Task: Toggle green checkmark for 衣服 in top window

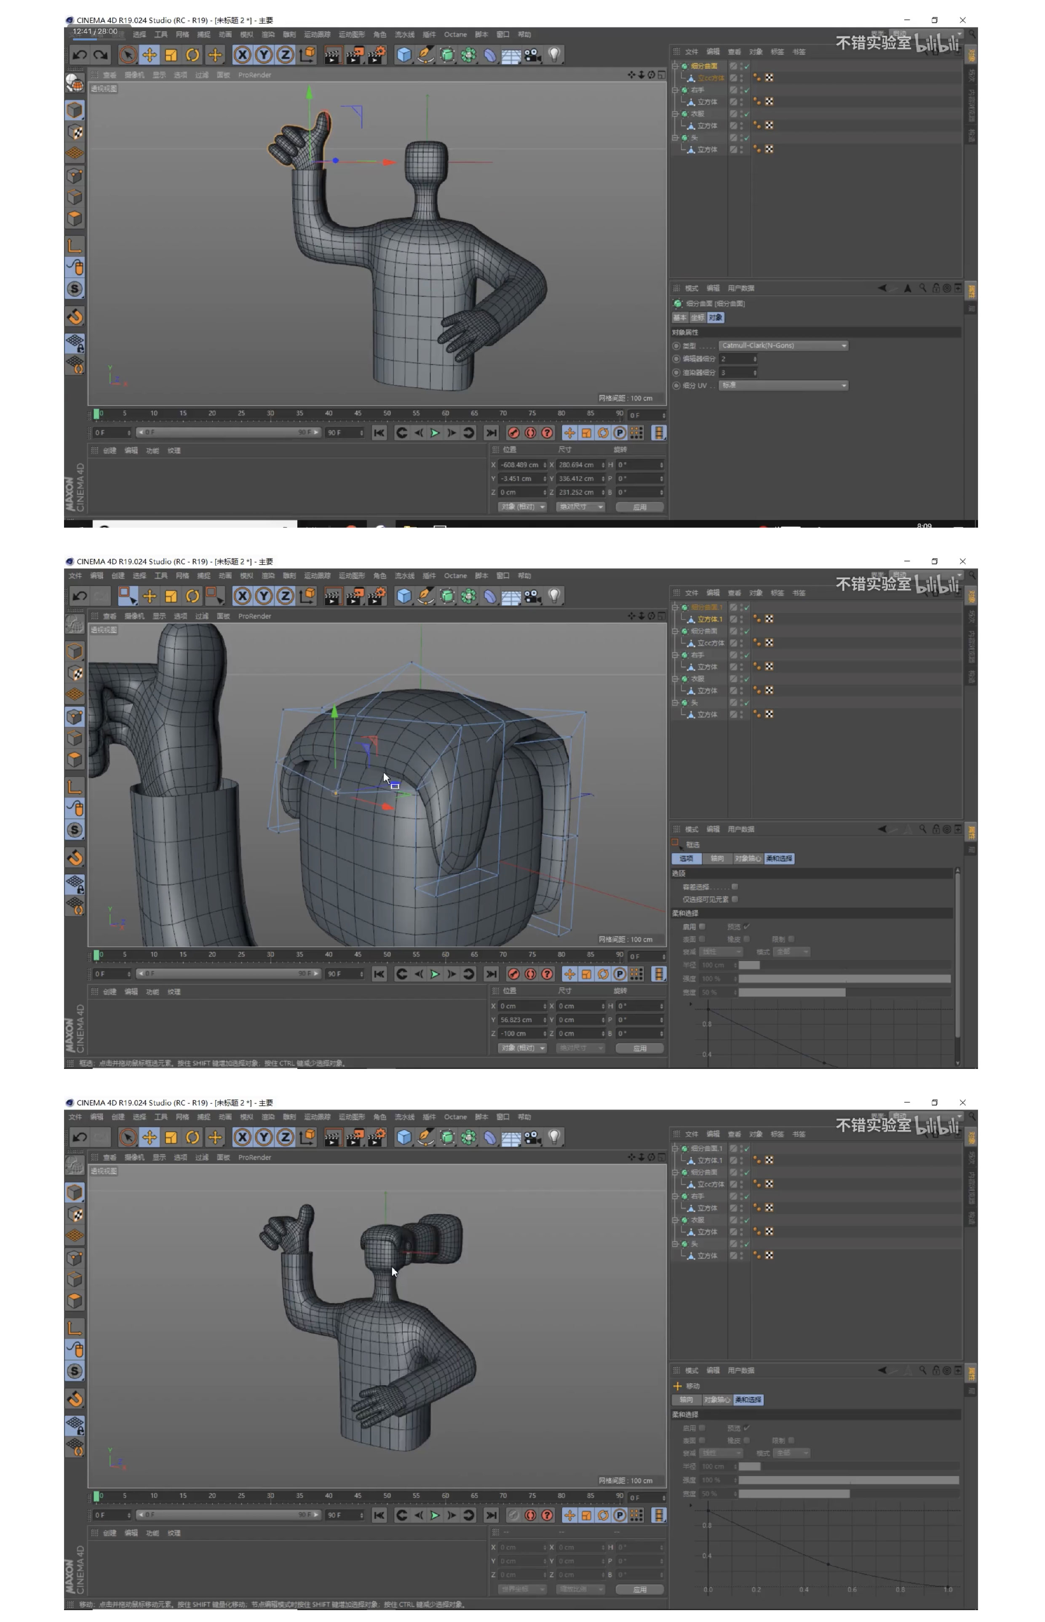Action: [x=746, y=114]
